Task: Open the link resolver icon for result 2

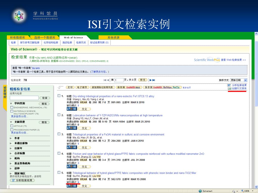Action: coord(72,128)
